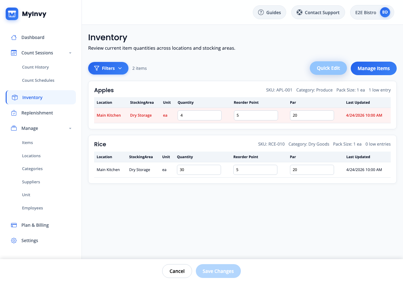Click the Category: Dry Goods label

(309, 144)
